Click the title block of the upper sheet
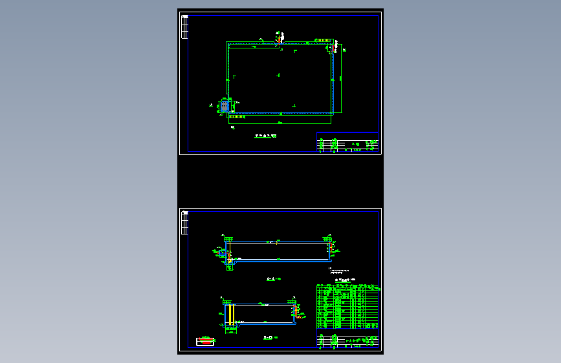 point(347,142)
